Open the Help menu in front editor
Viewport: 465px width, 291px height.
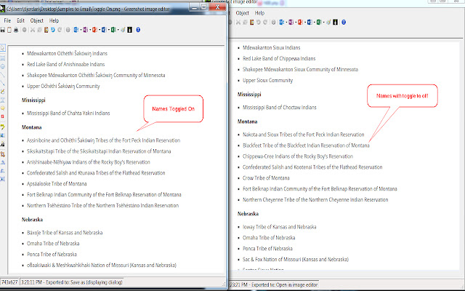tap(54, 20)
